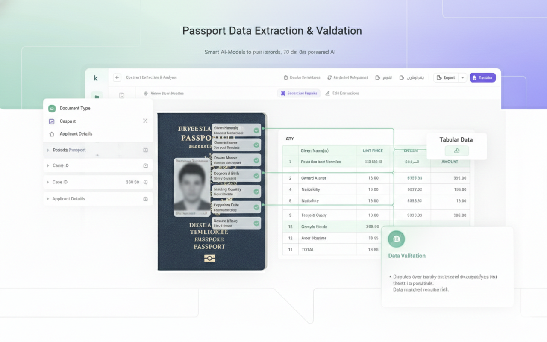Image resolution: width=547 pixels, height=342 pixels.
Task: Click the expand icon beside Caspart
Action: [145, 121]
